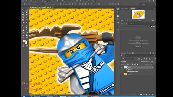Screen dimensions: 173x97
Task: Open the Info panel icon
Action: (x=118, y=19)
